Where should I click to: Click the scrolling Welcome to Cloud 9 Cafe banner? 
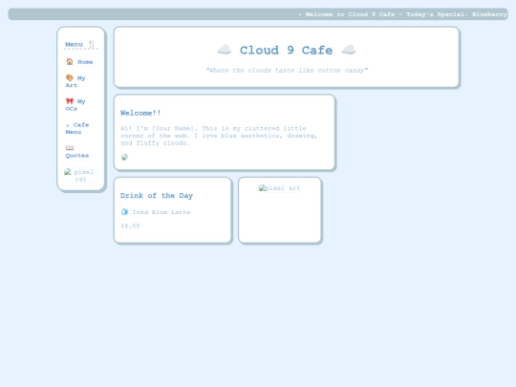(258, 14)
